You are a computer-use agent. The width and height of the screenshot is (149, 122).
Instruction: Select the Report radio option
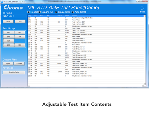coord(28,12)
